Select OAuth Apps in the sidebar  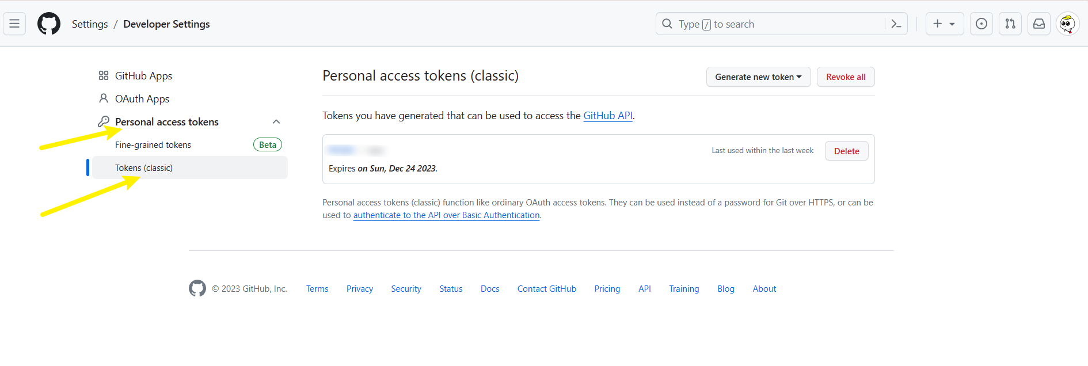[x=142, y=99]
